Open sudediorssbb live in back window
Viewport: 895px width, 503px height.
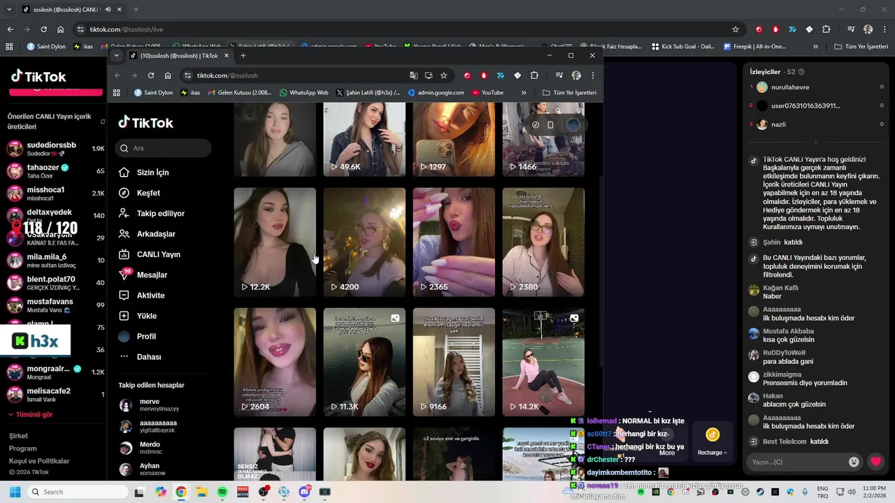click(x=55, y=149)
